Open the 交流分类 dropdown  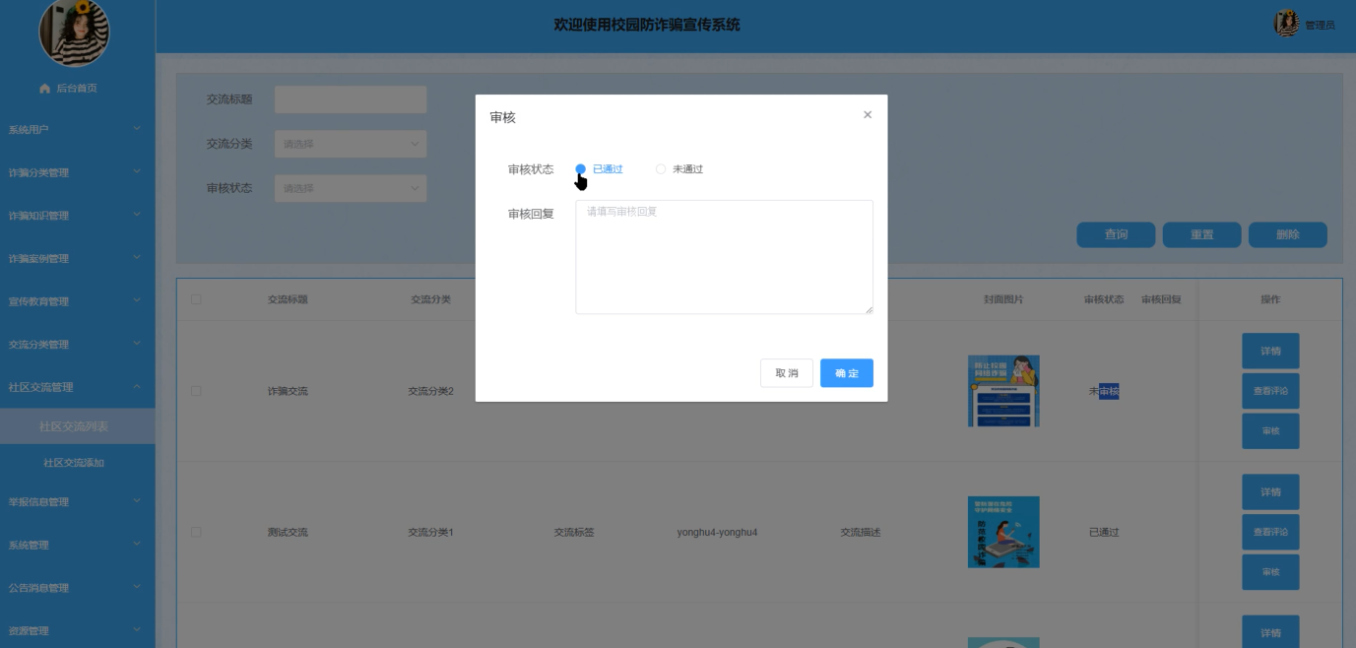tap(350, 144)
